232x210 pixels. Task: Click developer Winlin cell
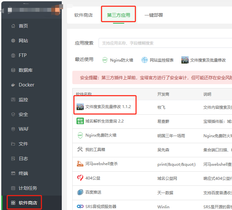point(163,207)
